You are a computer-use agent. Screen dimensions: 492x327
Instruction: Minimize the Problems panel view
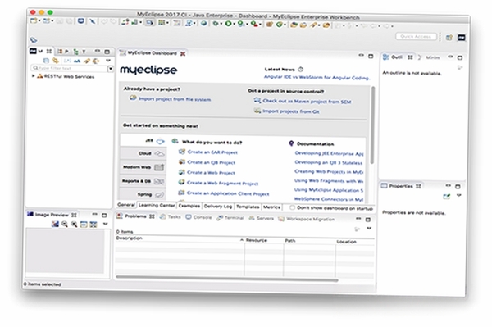(x=358, y=219)
